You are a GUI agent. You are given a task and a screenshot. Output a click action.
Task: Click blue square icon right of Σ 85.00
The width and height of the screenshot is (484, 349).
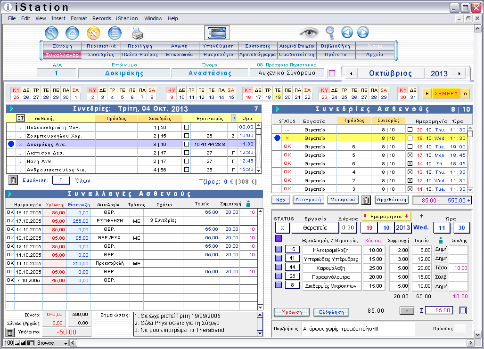click(x=463, y=310)
